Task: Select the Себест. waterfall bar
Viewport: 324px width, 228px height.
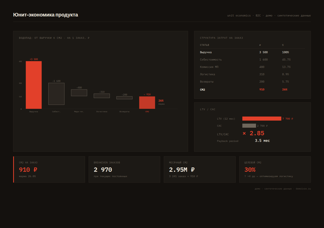Action: 56,94
